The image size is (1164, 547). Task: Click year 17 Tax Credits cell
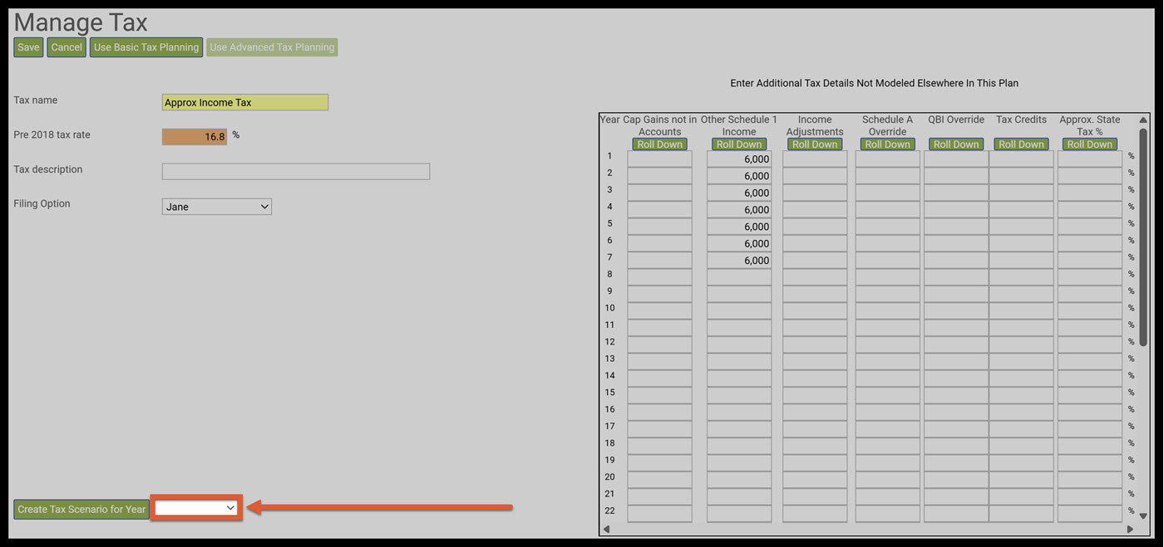tap(1021, 429)
